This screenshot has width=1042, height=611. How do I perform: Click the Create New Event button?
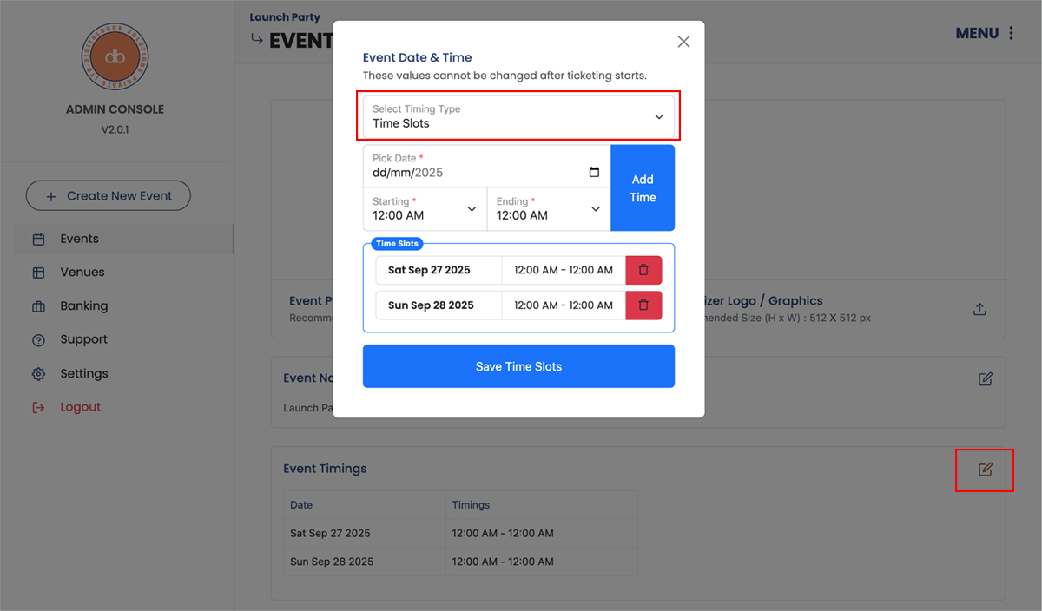(x=109, y=196)
